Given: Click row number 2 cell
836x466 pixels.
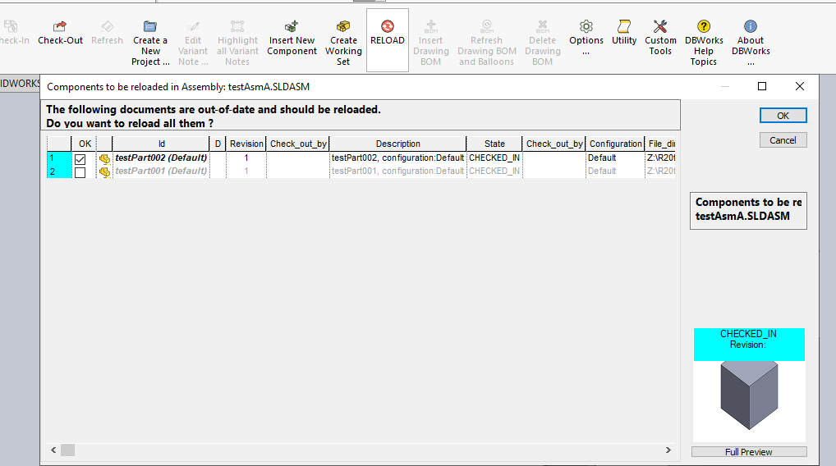Looking at the screenshot, I should point(58,171).
